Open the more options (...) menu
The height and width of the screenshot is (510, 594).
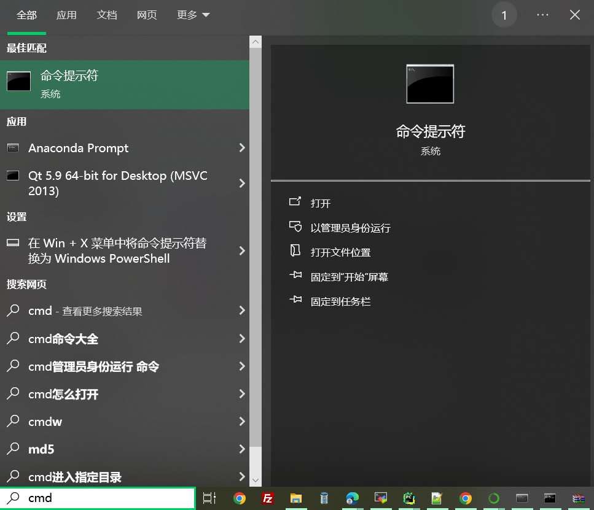(x=542, y=15)
